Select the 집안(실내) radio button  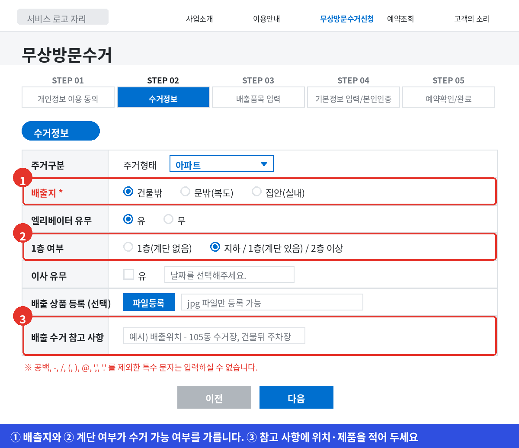coord(257,192)
